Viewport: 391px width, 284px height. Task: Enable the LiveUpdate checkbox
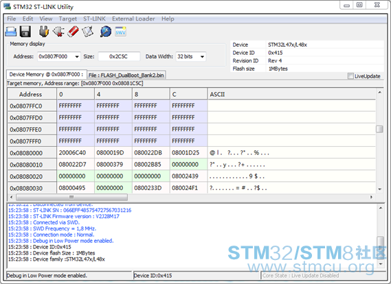coord(350,76)
